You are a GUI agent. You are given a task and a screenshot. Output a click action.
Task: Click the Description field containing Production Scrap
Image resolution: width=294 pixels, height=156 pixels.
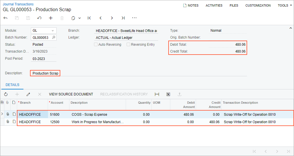tap(45, 73)
